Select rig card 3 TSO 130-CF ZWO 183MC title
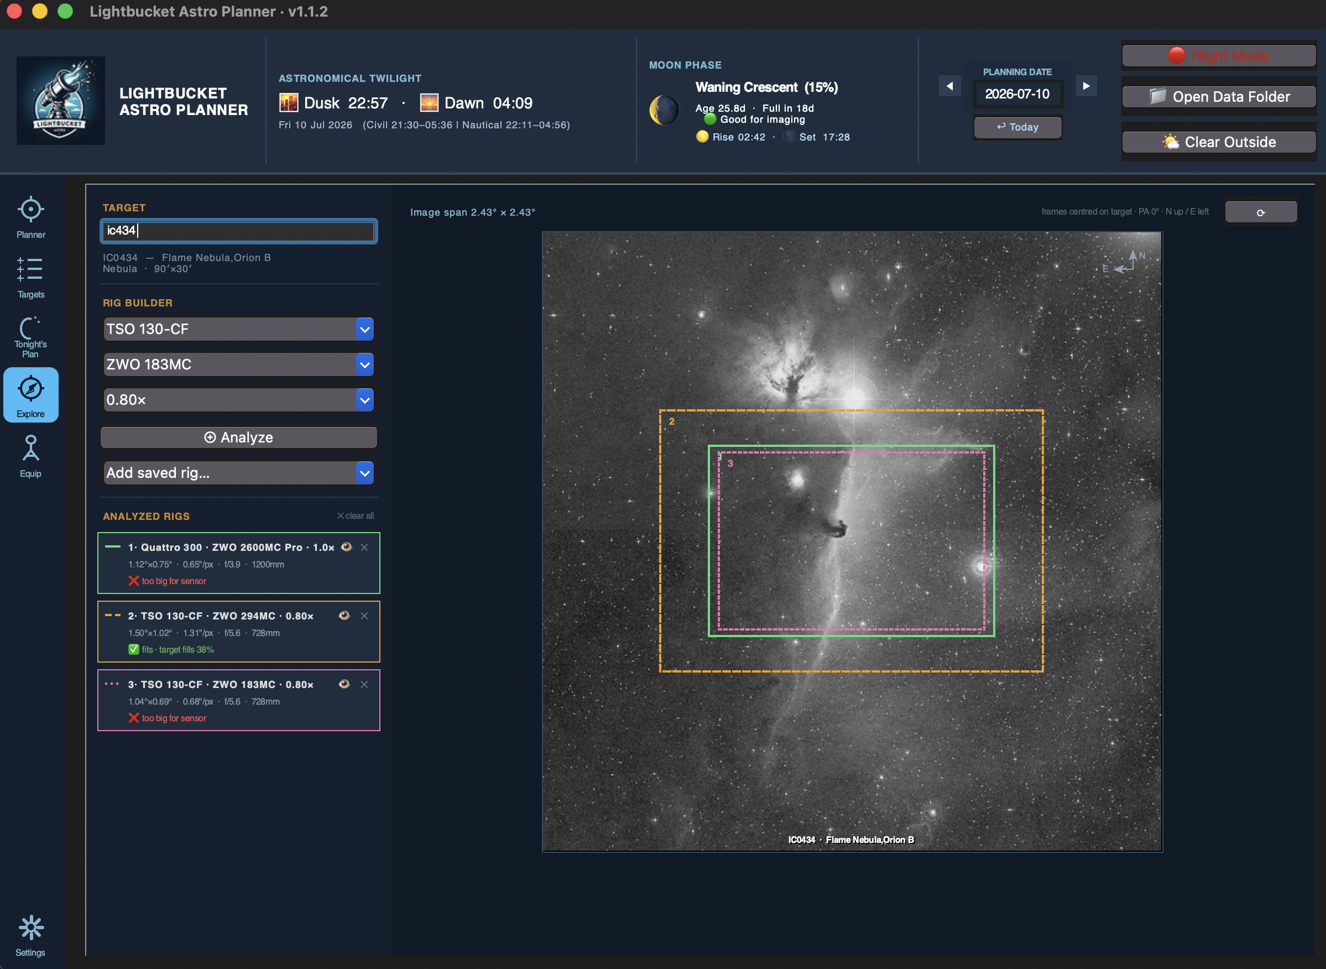 [x=221, y=685]
